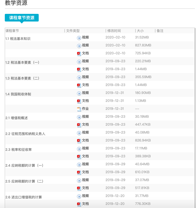Click video icon for 1.1 税法基本知识
196x208 pixels.
click(79, 38)
